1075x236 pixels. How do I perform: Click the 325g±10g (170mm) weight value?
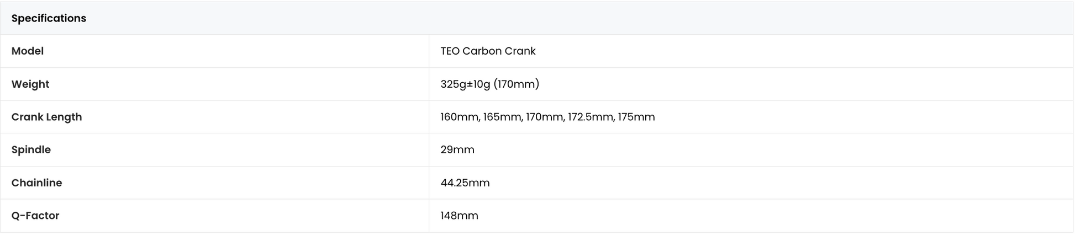click(490, 84)
